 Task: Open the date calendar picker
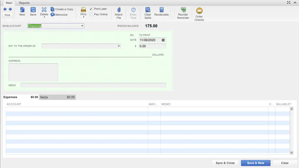pyautogui.click(x=163, y=40)
